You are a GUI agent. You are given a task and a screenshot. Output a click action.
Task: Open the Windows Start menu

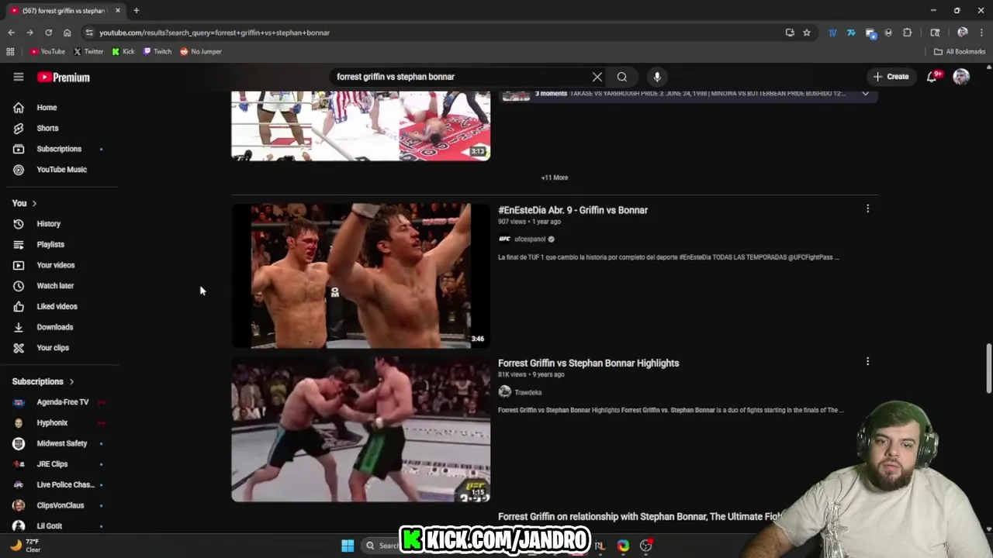click(348, 546)
